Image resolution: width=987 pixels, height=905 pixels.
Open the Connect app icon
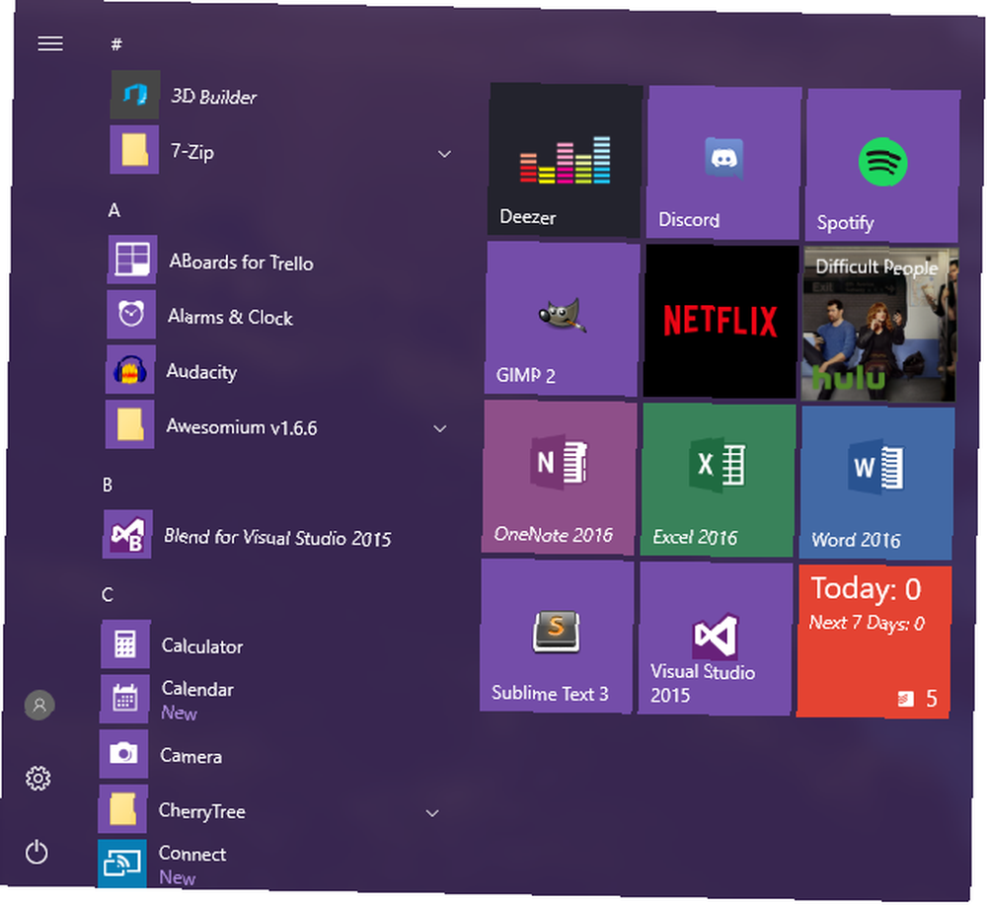coord(122,864)
